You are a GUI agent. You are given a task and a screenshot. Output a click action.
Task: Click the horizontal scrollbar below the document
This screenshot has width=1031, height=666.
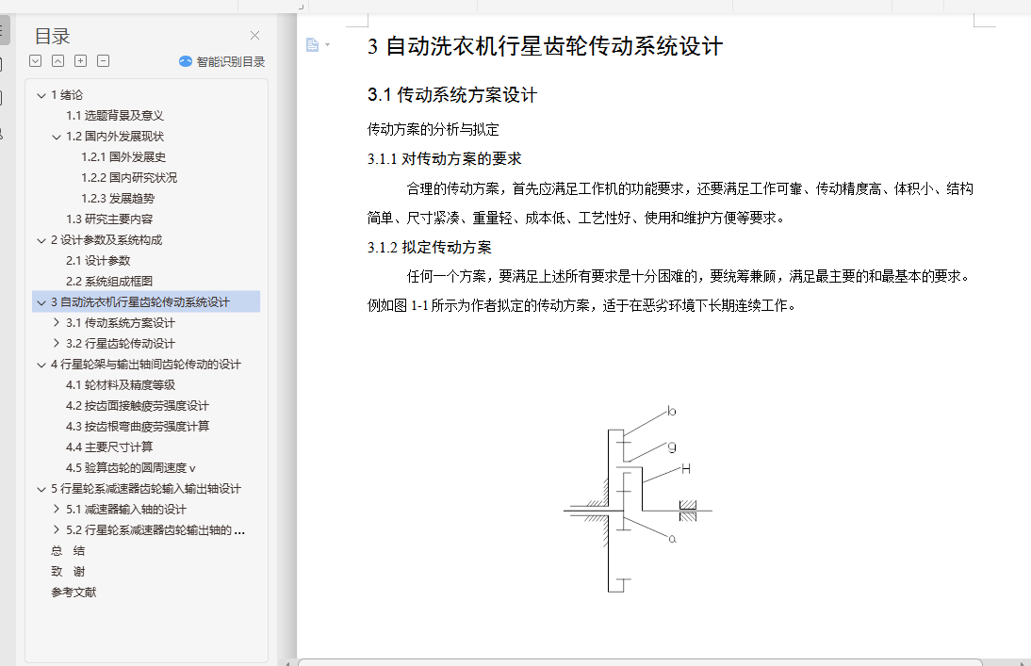(640, 663)
